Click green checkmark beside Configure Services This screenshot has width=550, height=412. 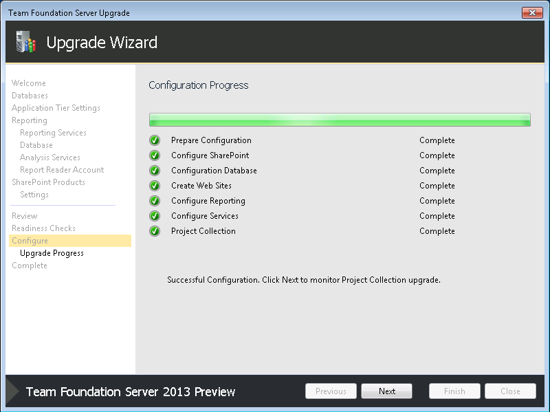tap(155, 216)
